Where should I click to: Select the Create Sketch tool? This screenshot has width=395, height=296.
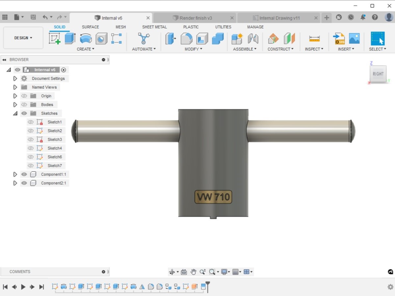(x=55, y=38)
